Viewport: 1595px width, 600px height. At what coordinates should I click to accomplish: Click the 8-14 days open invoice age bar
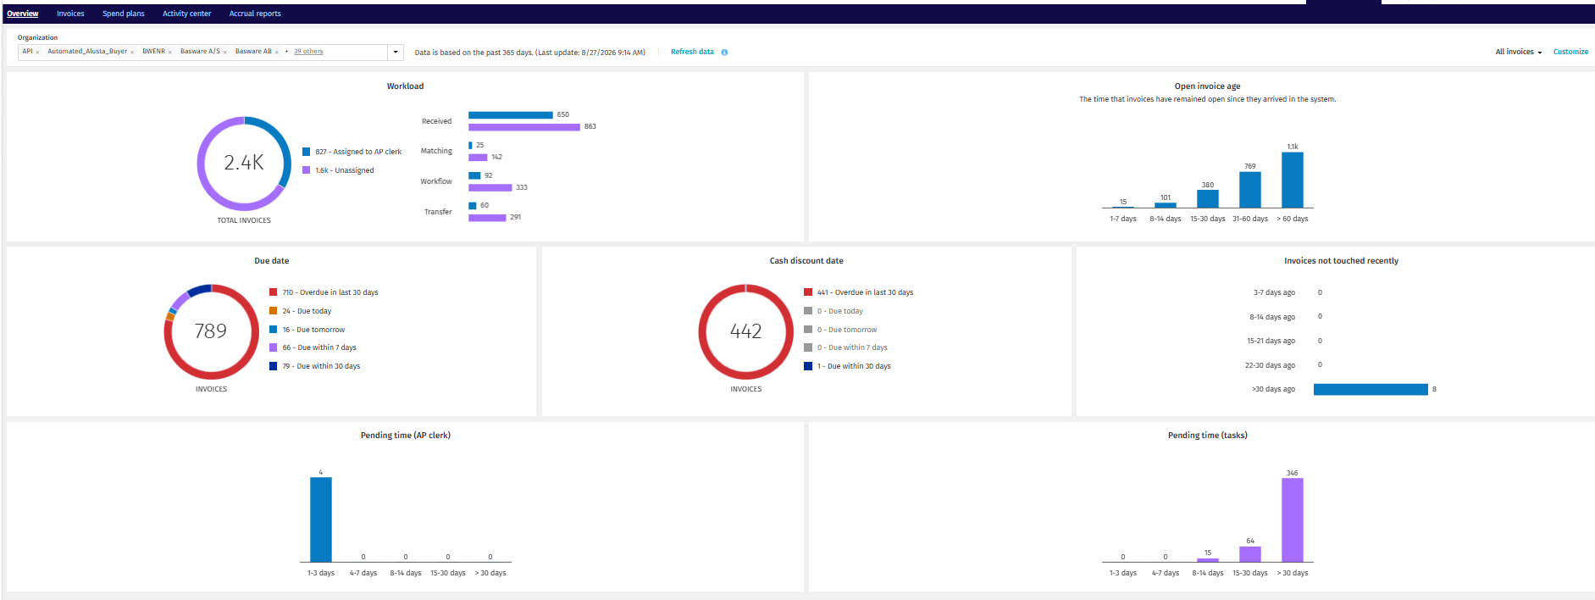tap(1166, 205)
